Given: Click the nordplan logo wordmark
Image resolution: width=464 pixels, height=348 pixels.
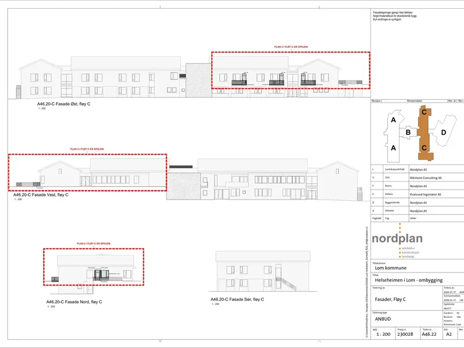Looking at the screenshot, I should [x=397, y=238].
